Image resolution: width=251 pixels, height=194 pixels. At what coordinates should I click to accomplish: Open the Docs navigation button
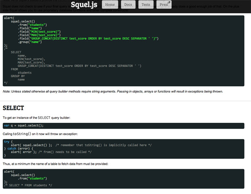(x=128, y=4)
